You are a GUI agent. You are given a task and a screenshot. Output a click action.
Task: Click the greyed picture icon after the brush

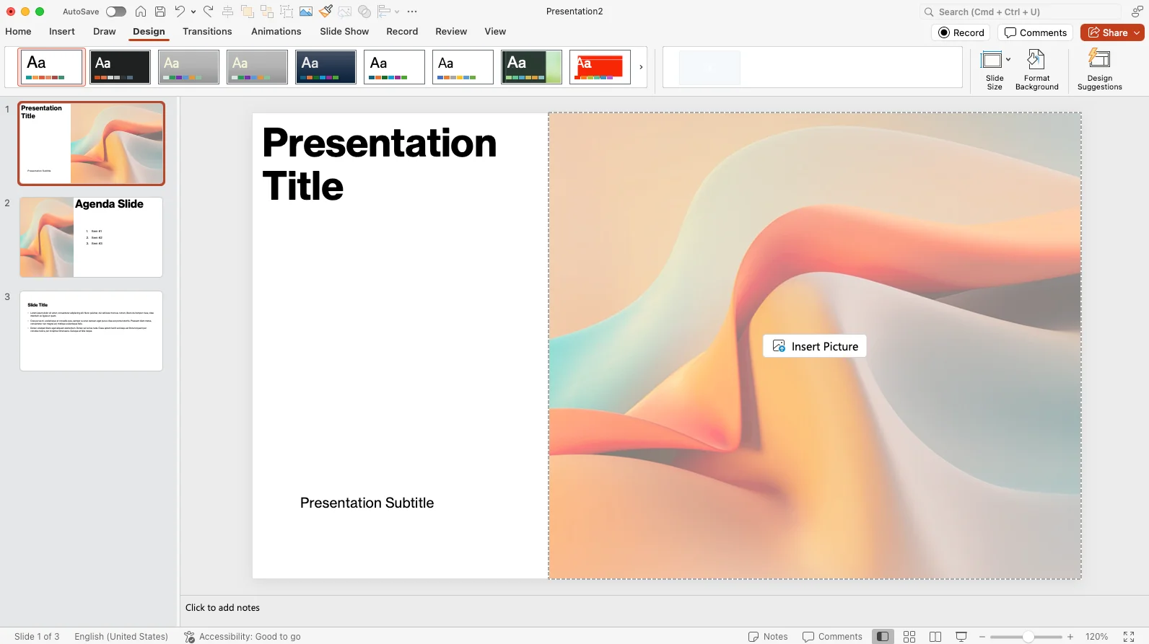point(345,12)
